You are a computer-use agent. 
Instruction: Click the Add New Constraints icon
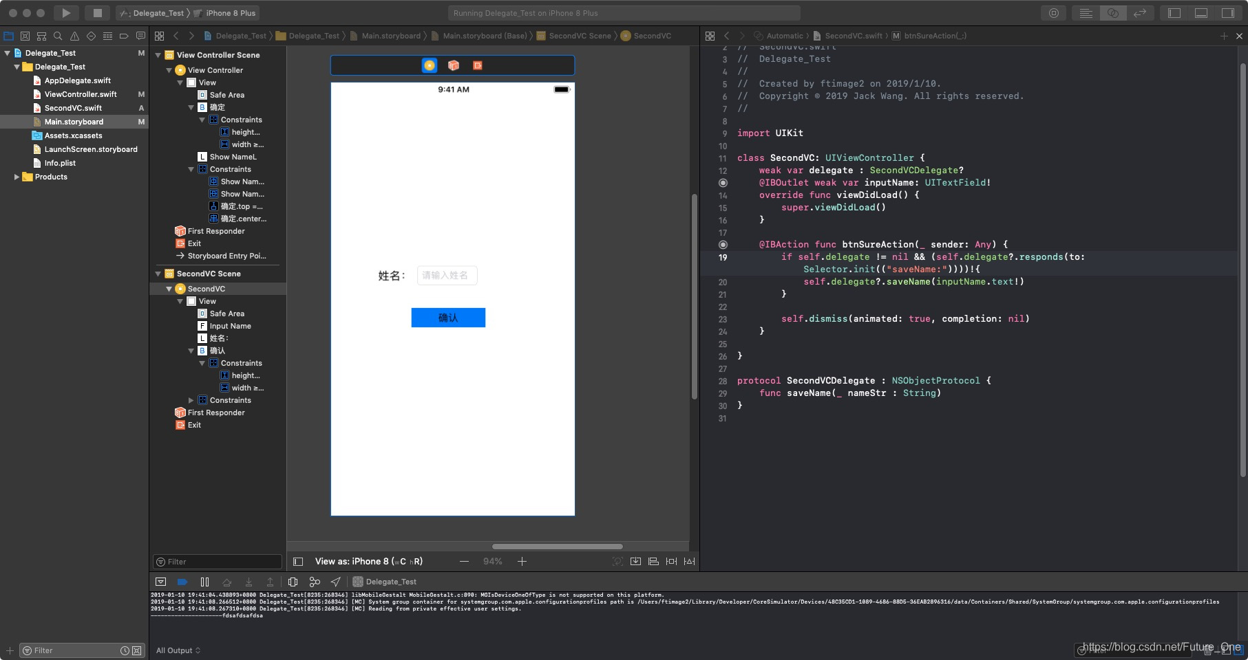(x=671, y=562)
